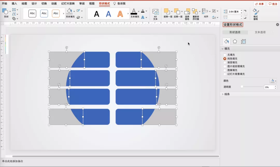Open the 插入 ribbon tab
The width and height of the screenshot is (280, 167).
coord(14,3)
